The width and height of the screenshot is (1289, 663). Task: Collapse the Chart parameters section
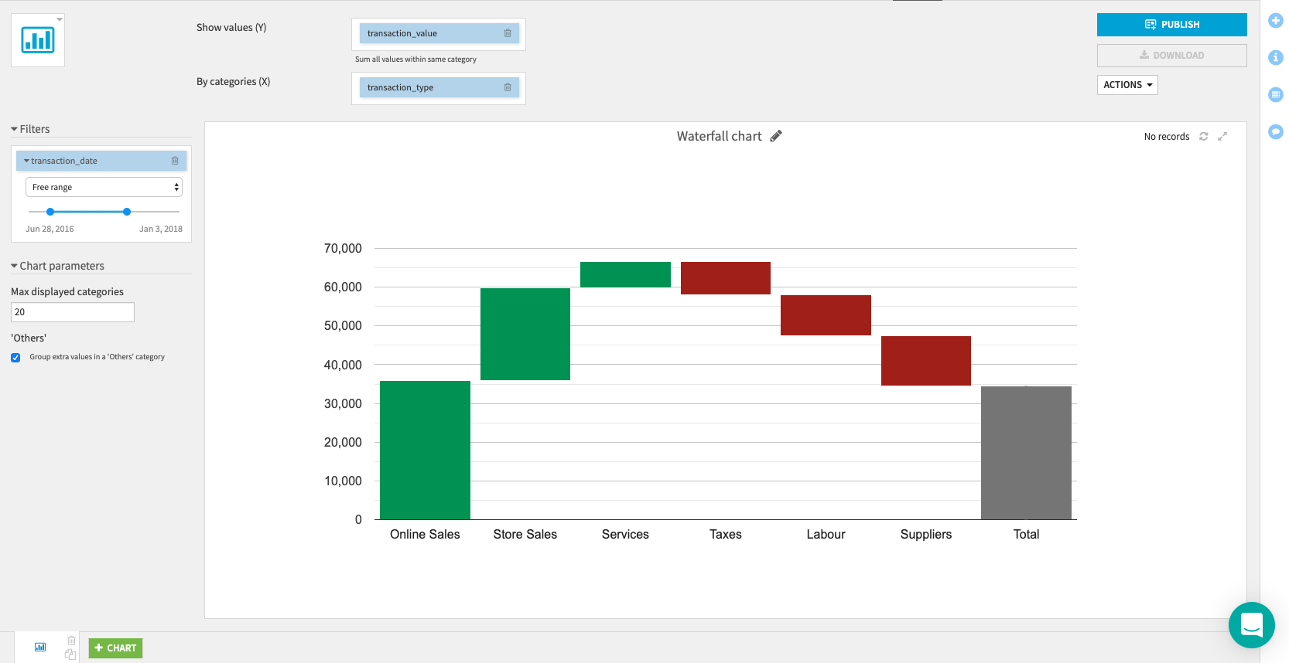[14, 266]
